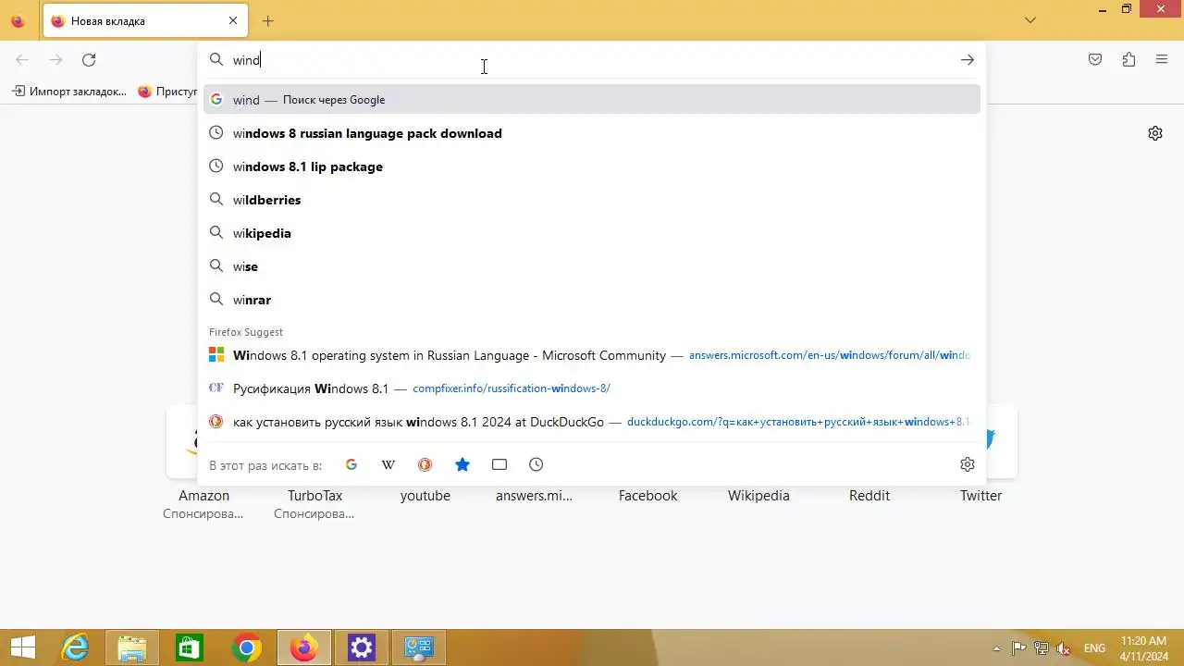Select the Новая вкладка tab
1184x666 pixels.
[145, 20]
